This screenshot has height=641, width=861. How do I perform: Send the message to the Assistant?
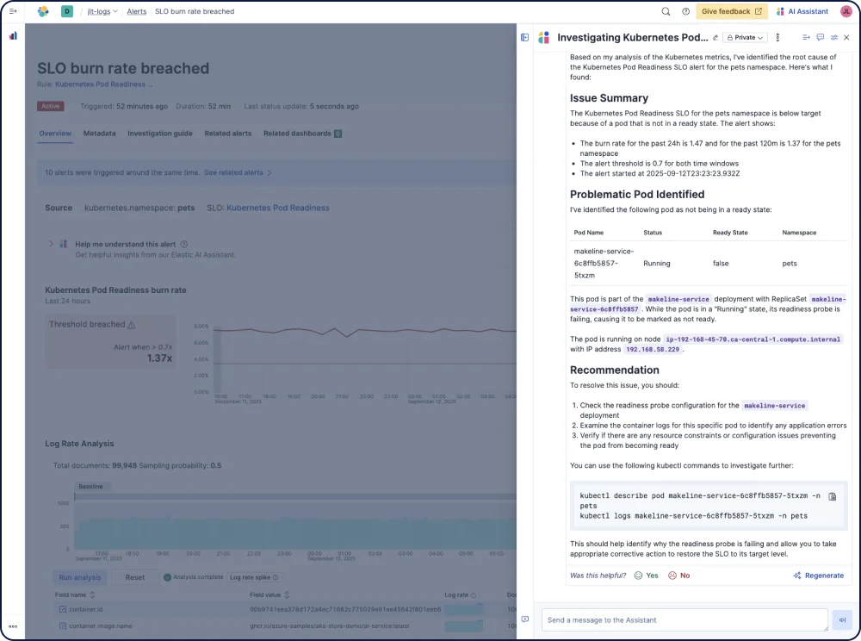tap(842, 620)
